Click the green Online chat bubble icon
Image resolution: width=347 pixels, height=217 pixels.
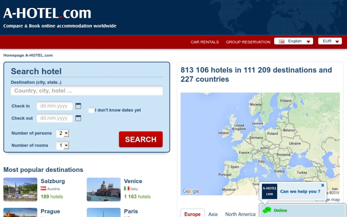click(267, 210)
